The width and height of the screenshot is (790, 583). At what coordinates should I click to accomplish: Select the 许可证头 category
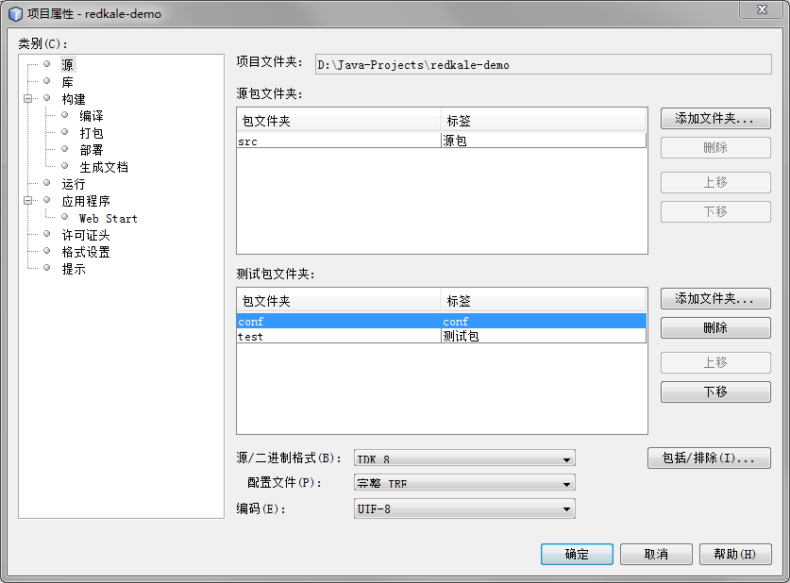(86, 235)
